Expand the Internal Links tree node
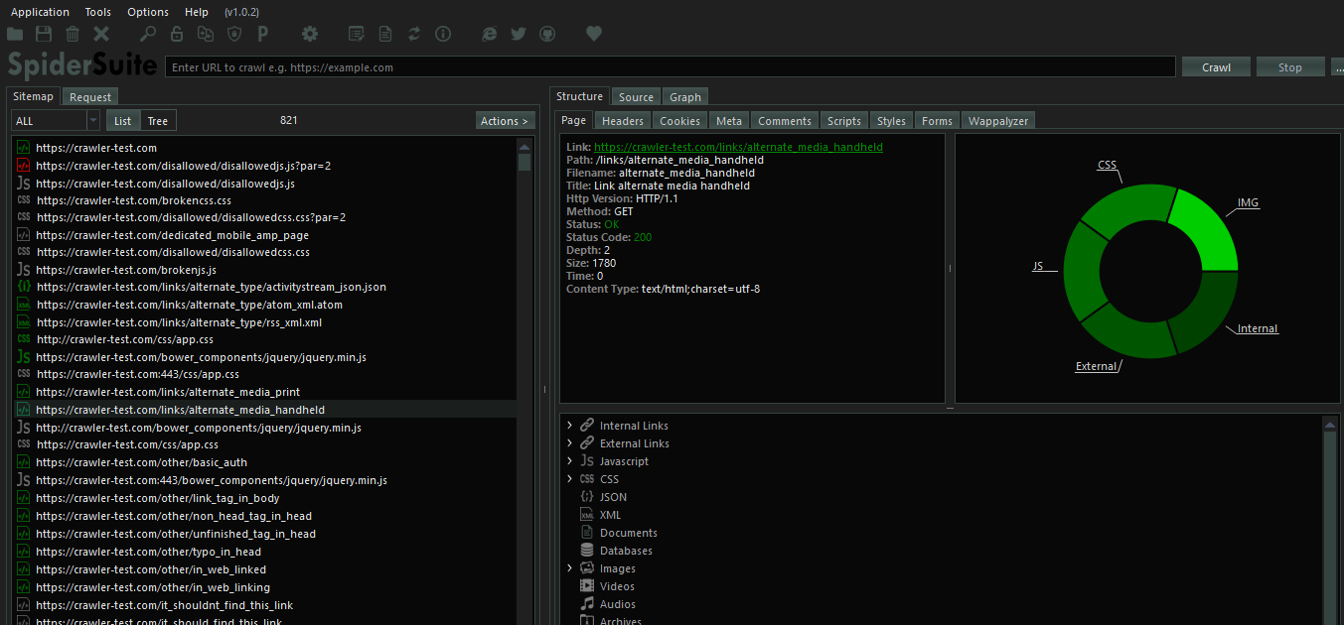This screenshot has width=1344, height=625. (569, 426)
